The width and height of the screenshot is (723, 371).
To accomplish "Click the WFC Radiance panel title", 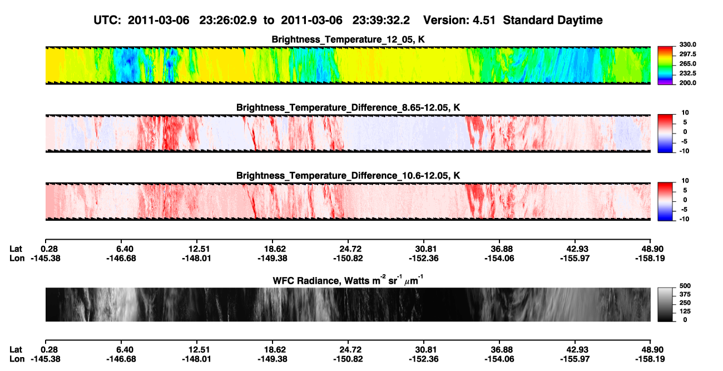I will click(348, 280).
